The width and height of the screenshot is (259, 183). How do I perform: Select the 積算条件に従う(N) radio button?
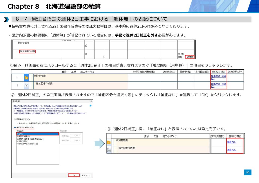(15, 119)
